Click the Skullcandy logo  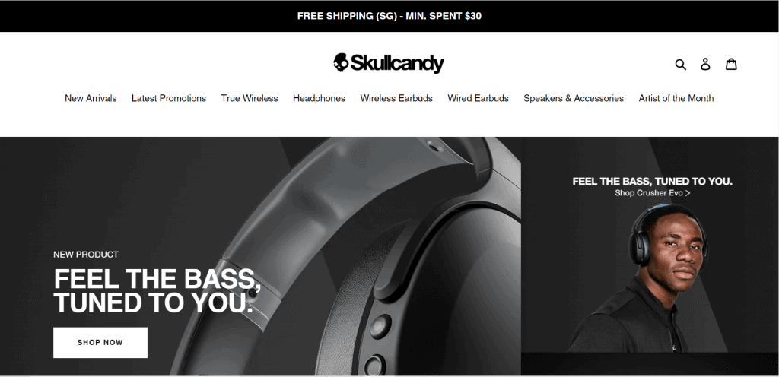click(389, 64)
